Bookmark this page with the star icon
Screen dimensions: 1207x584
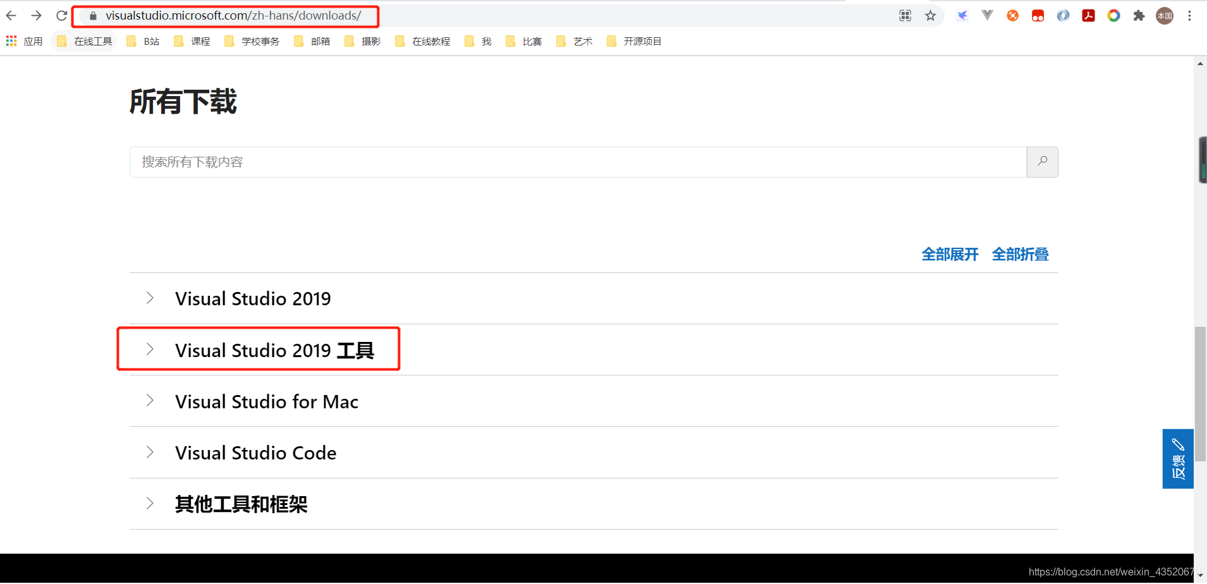coord(930,16)
